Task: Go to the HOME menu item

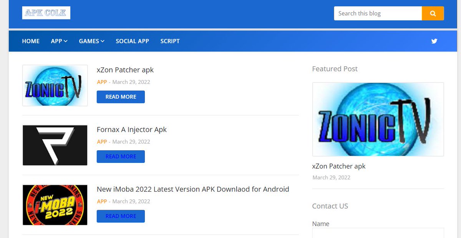Action: (31, 41)
